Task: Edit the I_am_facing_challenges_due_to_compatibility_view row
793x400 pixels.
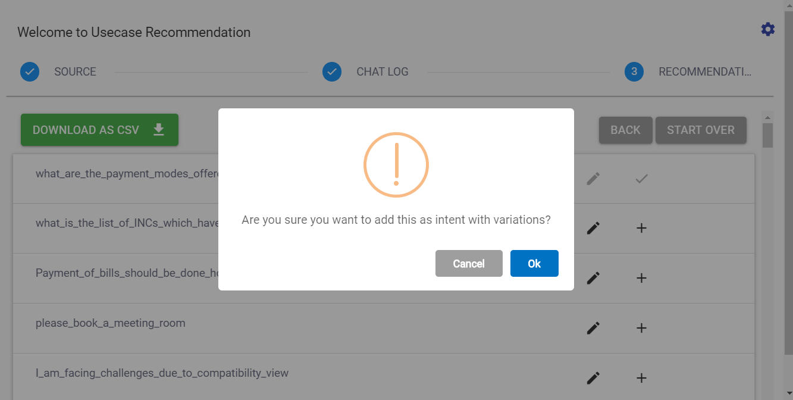Action: click(x=593, y=378)
